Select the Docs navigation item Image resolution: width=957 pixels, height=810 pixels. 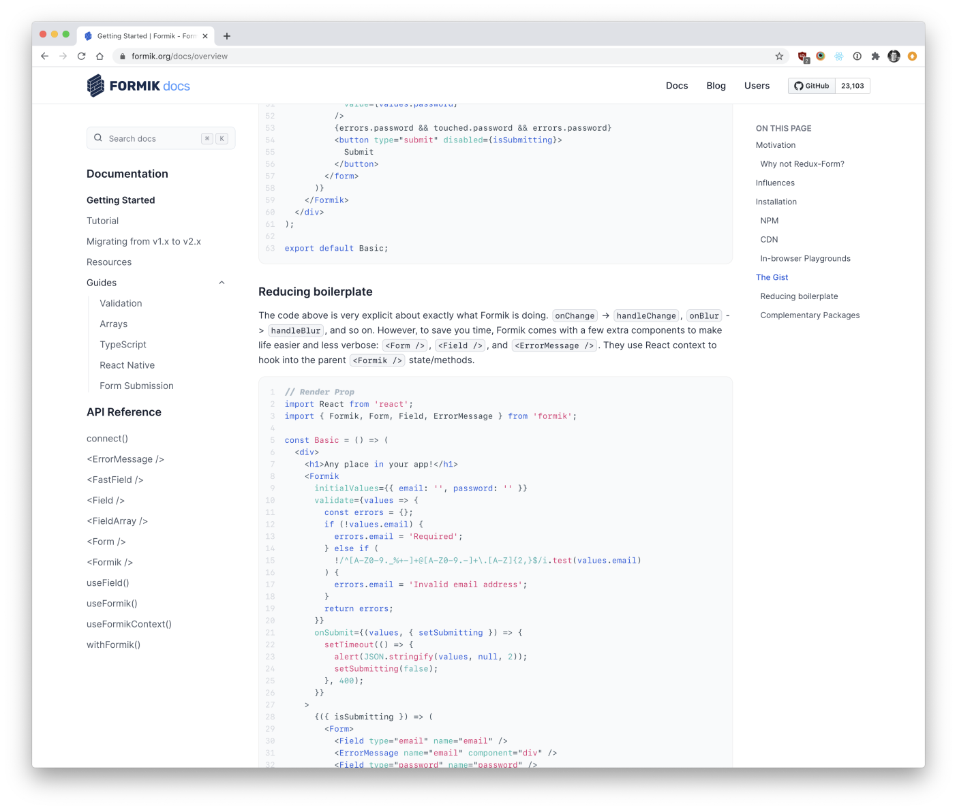tap(677, 85)
